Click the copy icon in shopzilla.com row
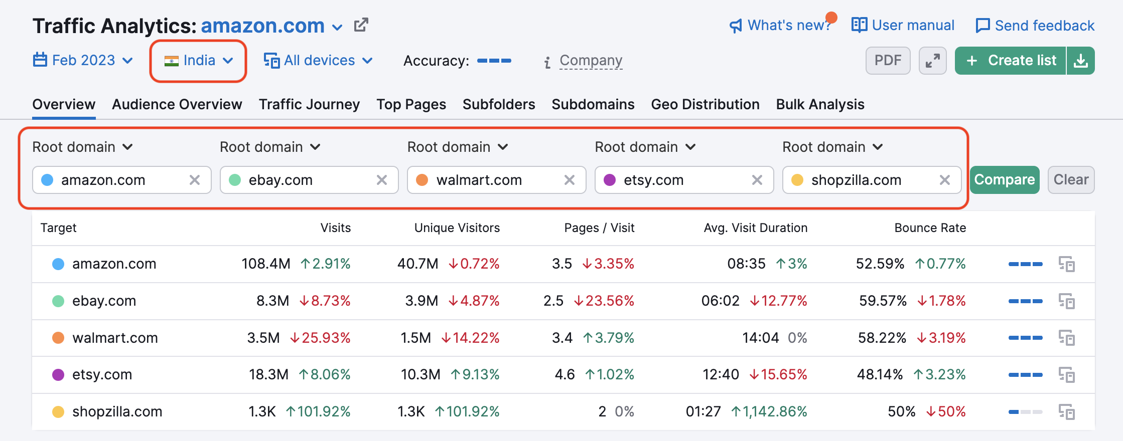Viewport: 1123px width, 441px height. (1067, 412)
